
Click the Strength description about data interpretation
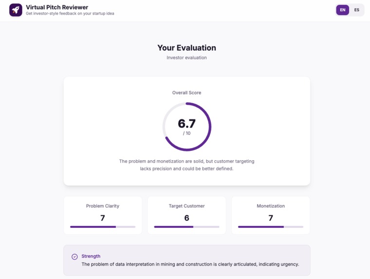(x=190, y=264)
